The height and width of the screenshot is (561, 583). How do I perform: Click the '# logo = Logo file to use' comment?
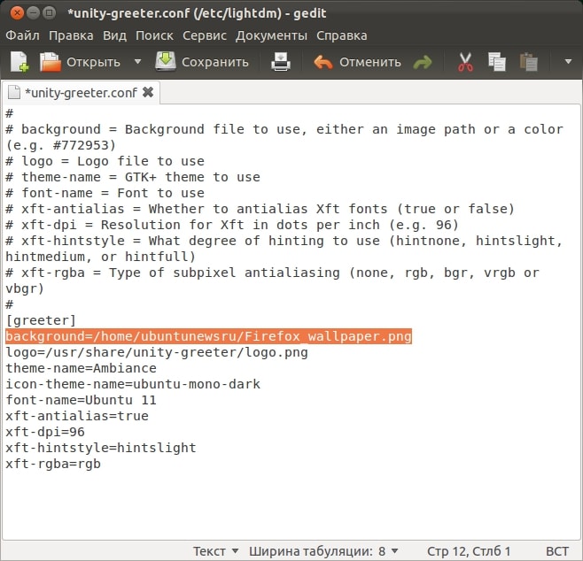[105, 161]
